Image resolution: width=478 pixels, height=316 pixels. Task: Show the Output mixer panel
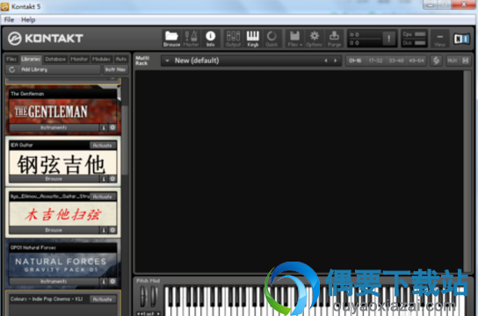[233, 39]
